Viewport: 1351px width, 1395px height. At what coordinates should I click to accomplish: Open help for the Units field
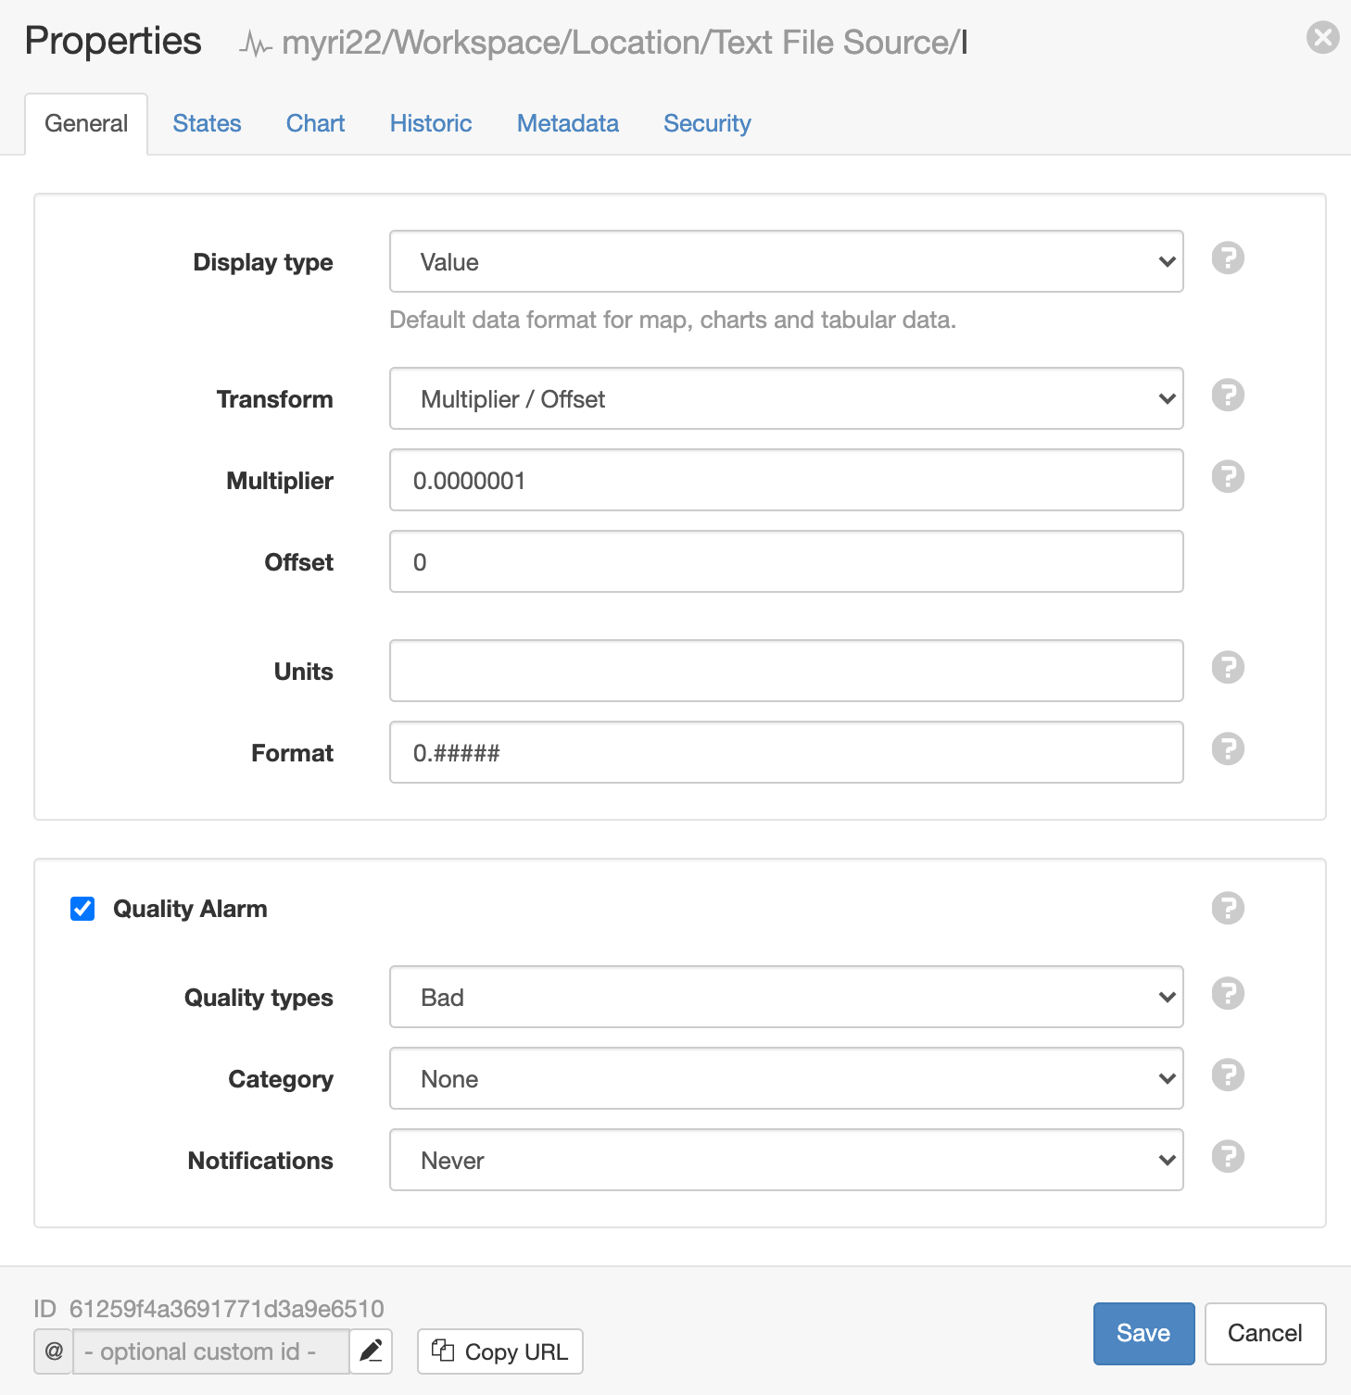pyautogui.click(x=1228, y=668)
